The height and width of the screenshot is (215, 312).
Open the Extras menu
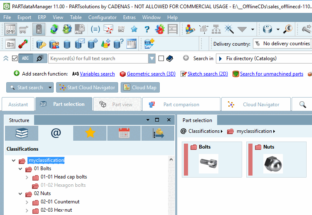[x=129, y=17]
